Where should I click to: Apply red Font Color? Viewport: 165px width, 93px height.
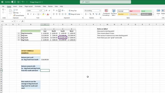coord(48,14)
